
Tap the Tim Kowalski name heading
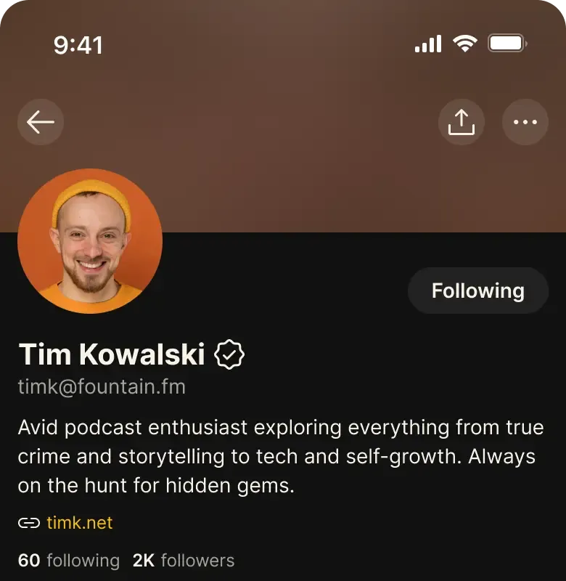[112, 354]
